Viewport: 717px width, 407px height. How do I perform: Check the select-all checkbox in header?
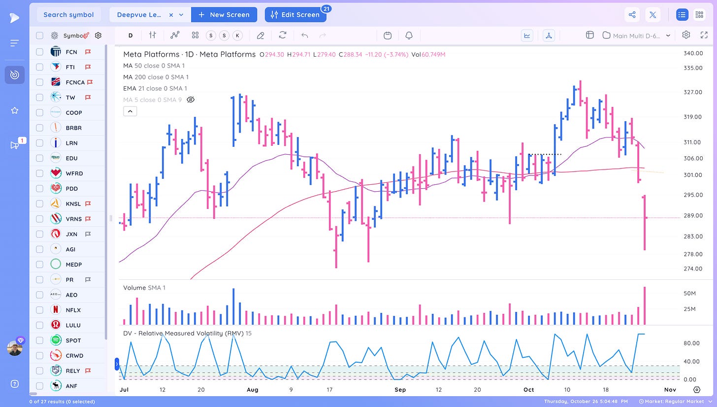coord(39,35)
